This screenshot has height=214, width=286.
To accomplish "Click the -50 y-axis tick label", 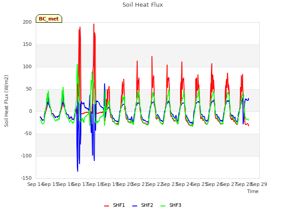I will click(28, 134).
